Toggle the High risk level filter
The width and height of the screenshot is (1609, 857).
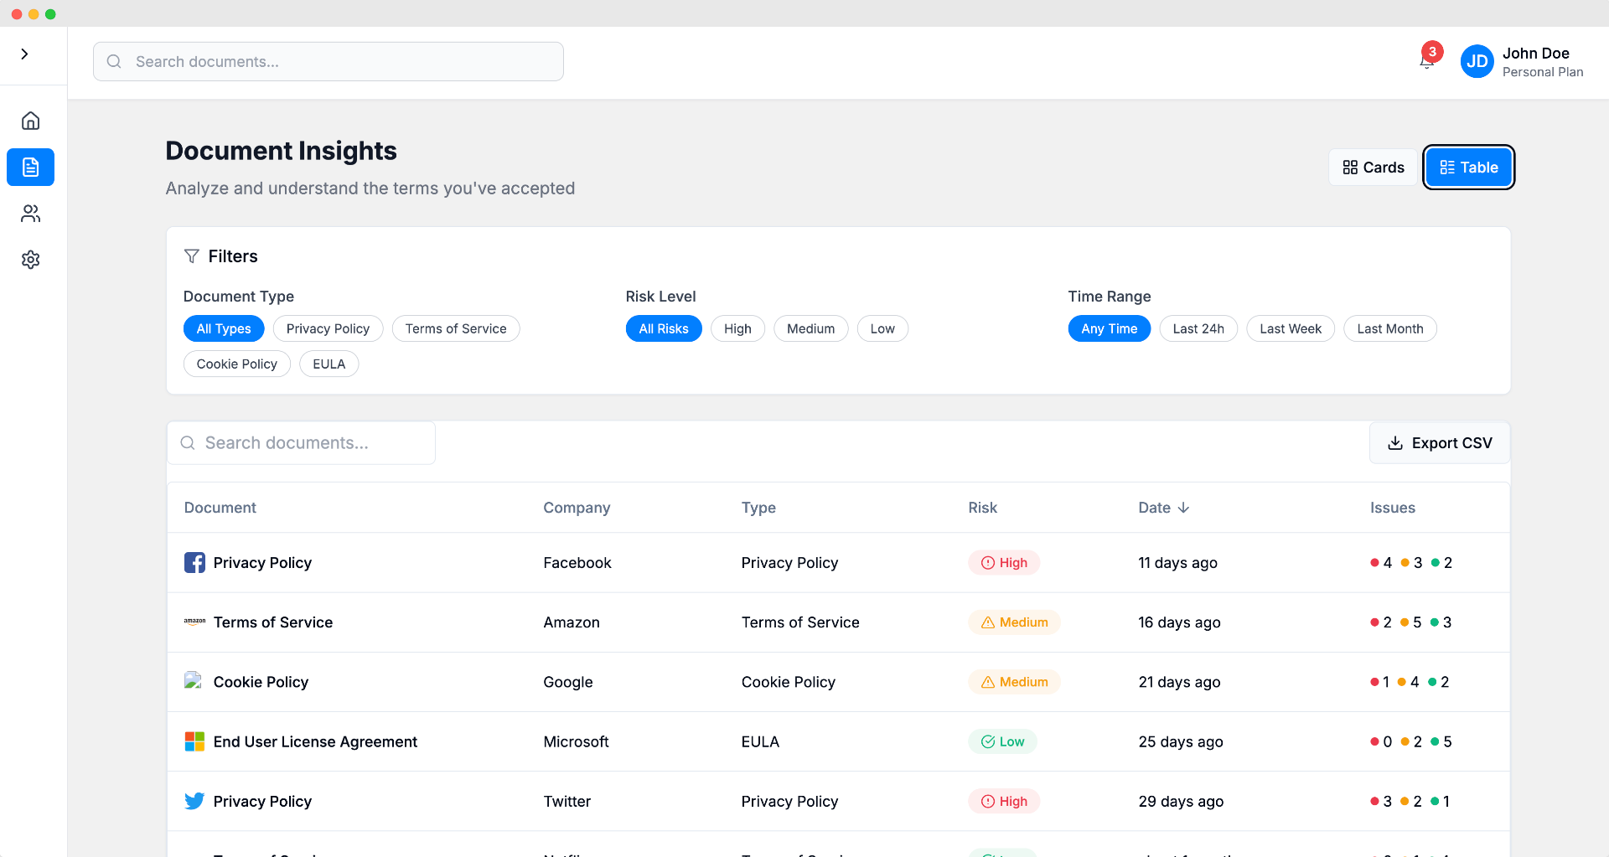click(737, 329)
